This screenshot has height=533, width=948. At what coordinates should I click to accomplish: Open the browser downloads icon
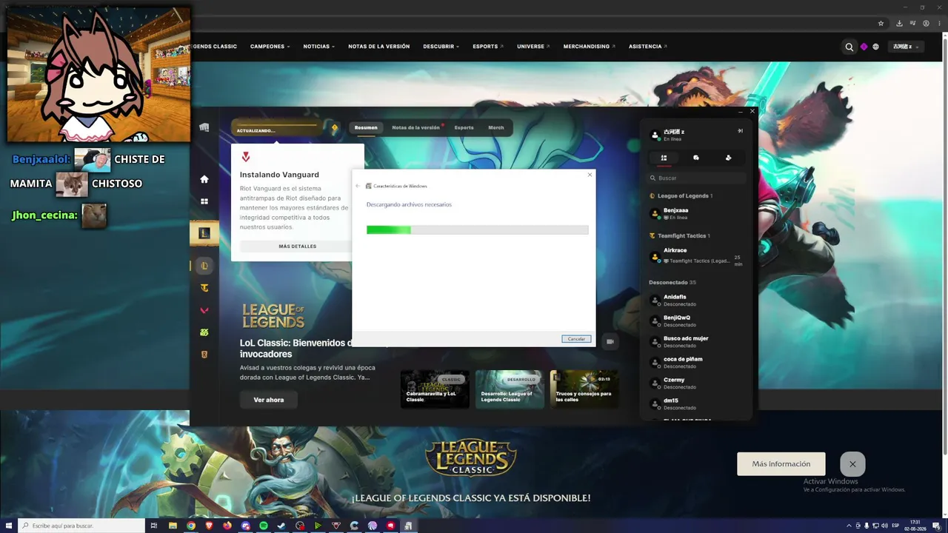899,23
